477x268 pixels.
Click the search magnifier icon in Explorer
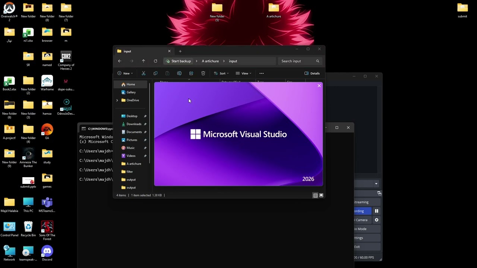point(318,61)
